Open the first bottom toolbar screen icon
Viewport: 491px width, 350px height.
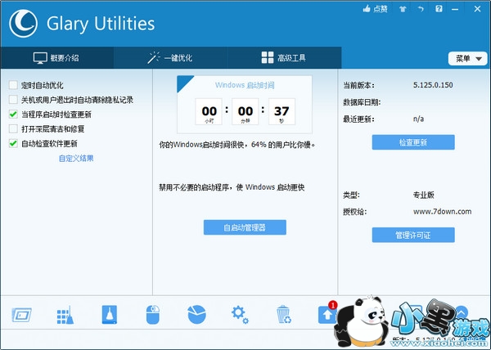click(21, 315)
